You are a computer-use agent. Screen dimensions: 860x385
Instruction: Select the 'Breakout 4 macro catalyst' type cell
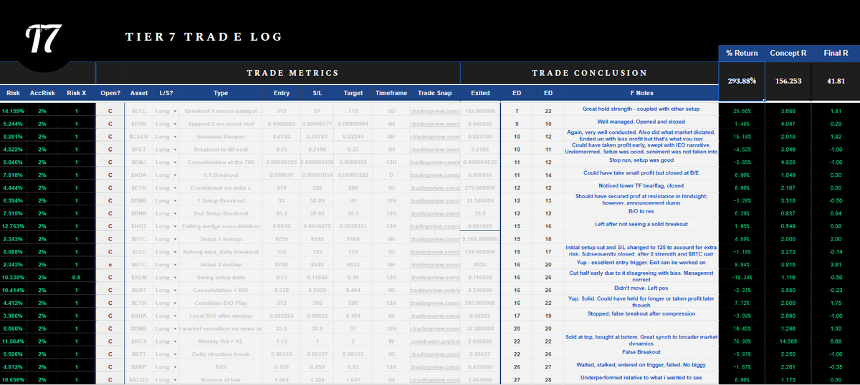point(221,111)
